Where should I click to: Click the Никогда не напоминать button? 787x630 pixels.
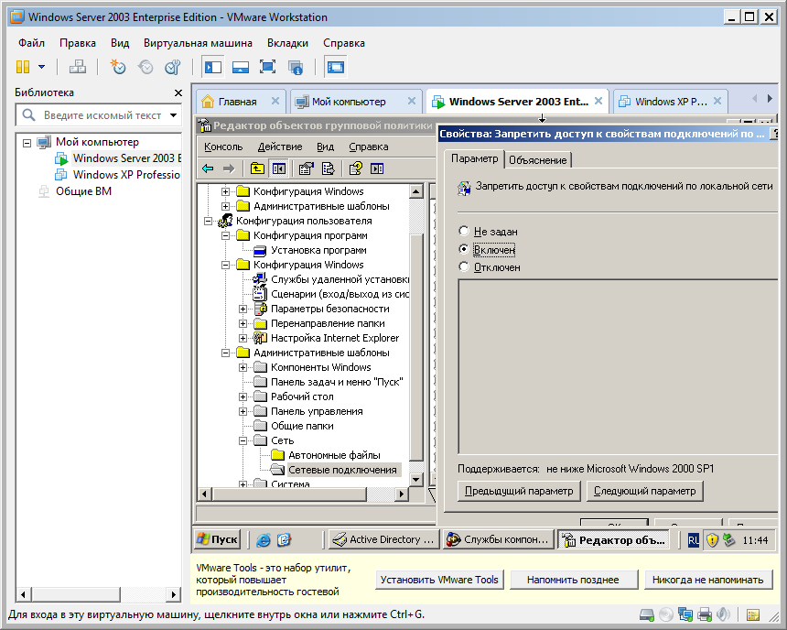tap(707, 580)
